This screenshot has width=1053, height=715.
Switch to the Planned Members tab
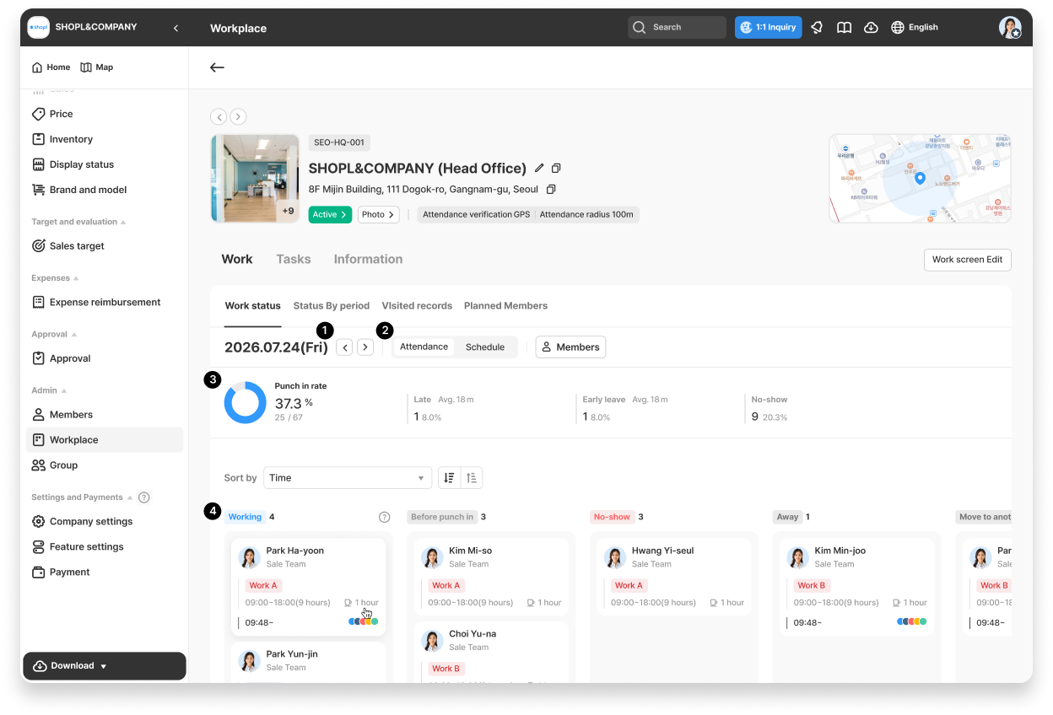pyautogui.click(x=505, y=305)
